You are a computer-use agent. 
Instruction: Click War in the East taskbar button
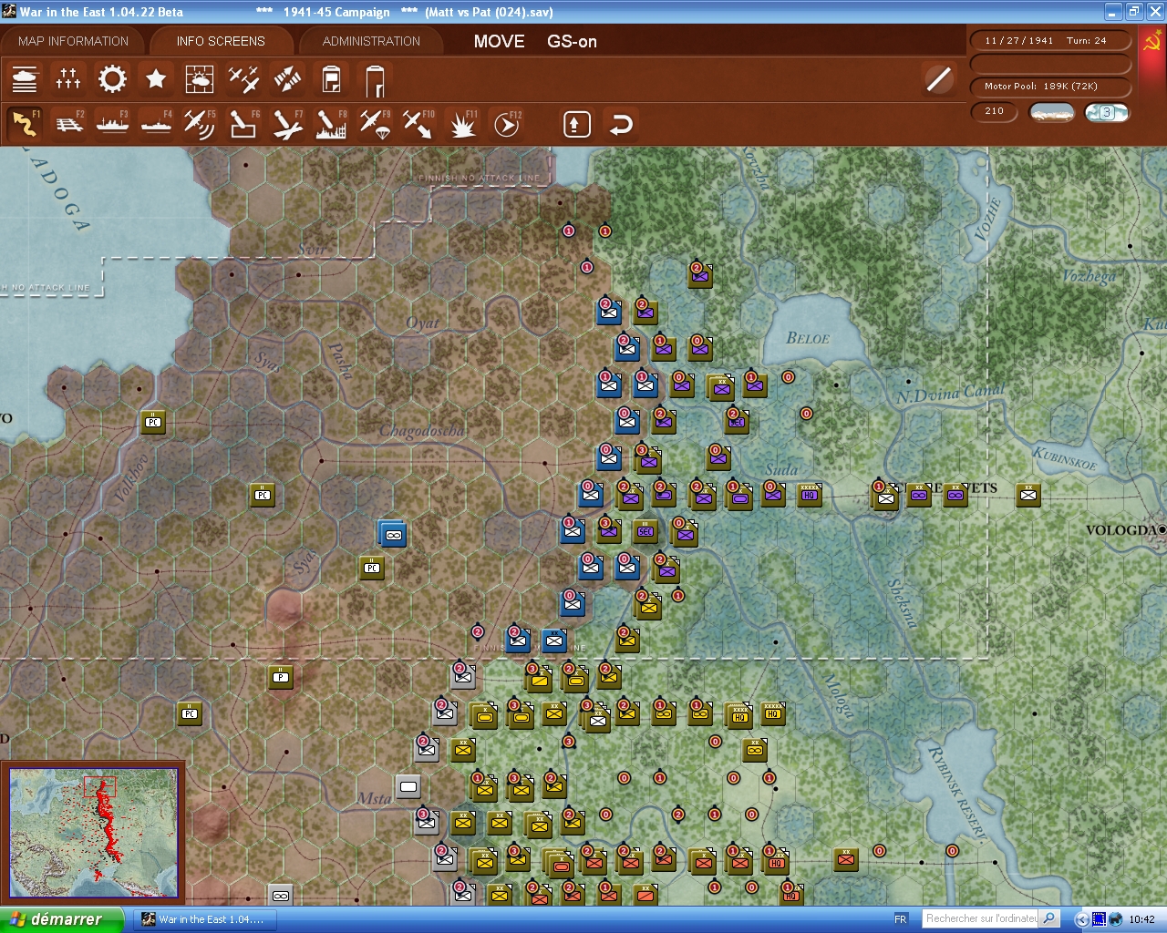tap(204, 919)
